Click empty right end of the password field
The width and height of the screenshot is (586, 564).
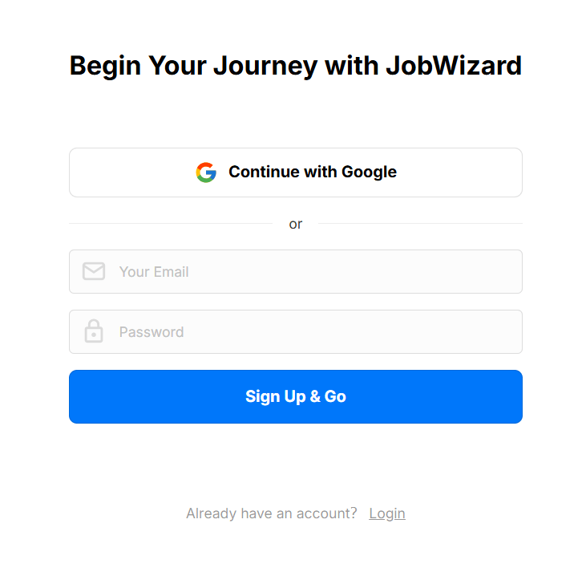tap(489, 332)
